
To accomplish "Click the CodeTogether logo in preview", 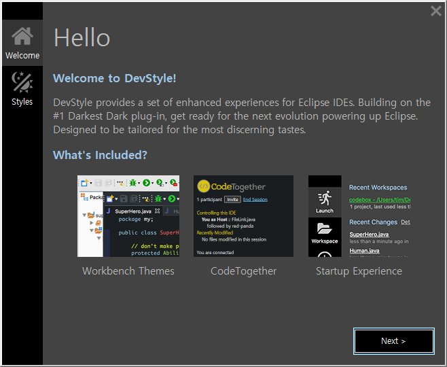I will point(231,186).
